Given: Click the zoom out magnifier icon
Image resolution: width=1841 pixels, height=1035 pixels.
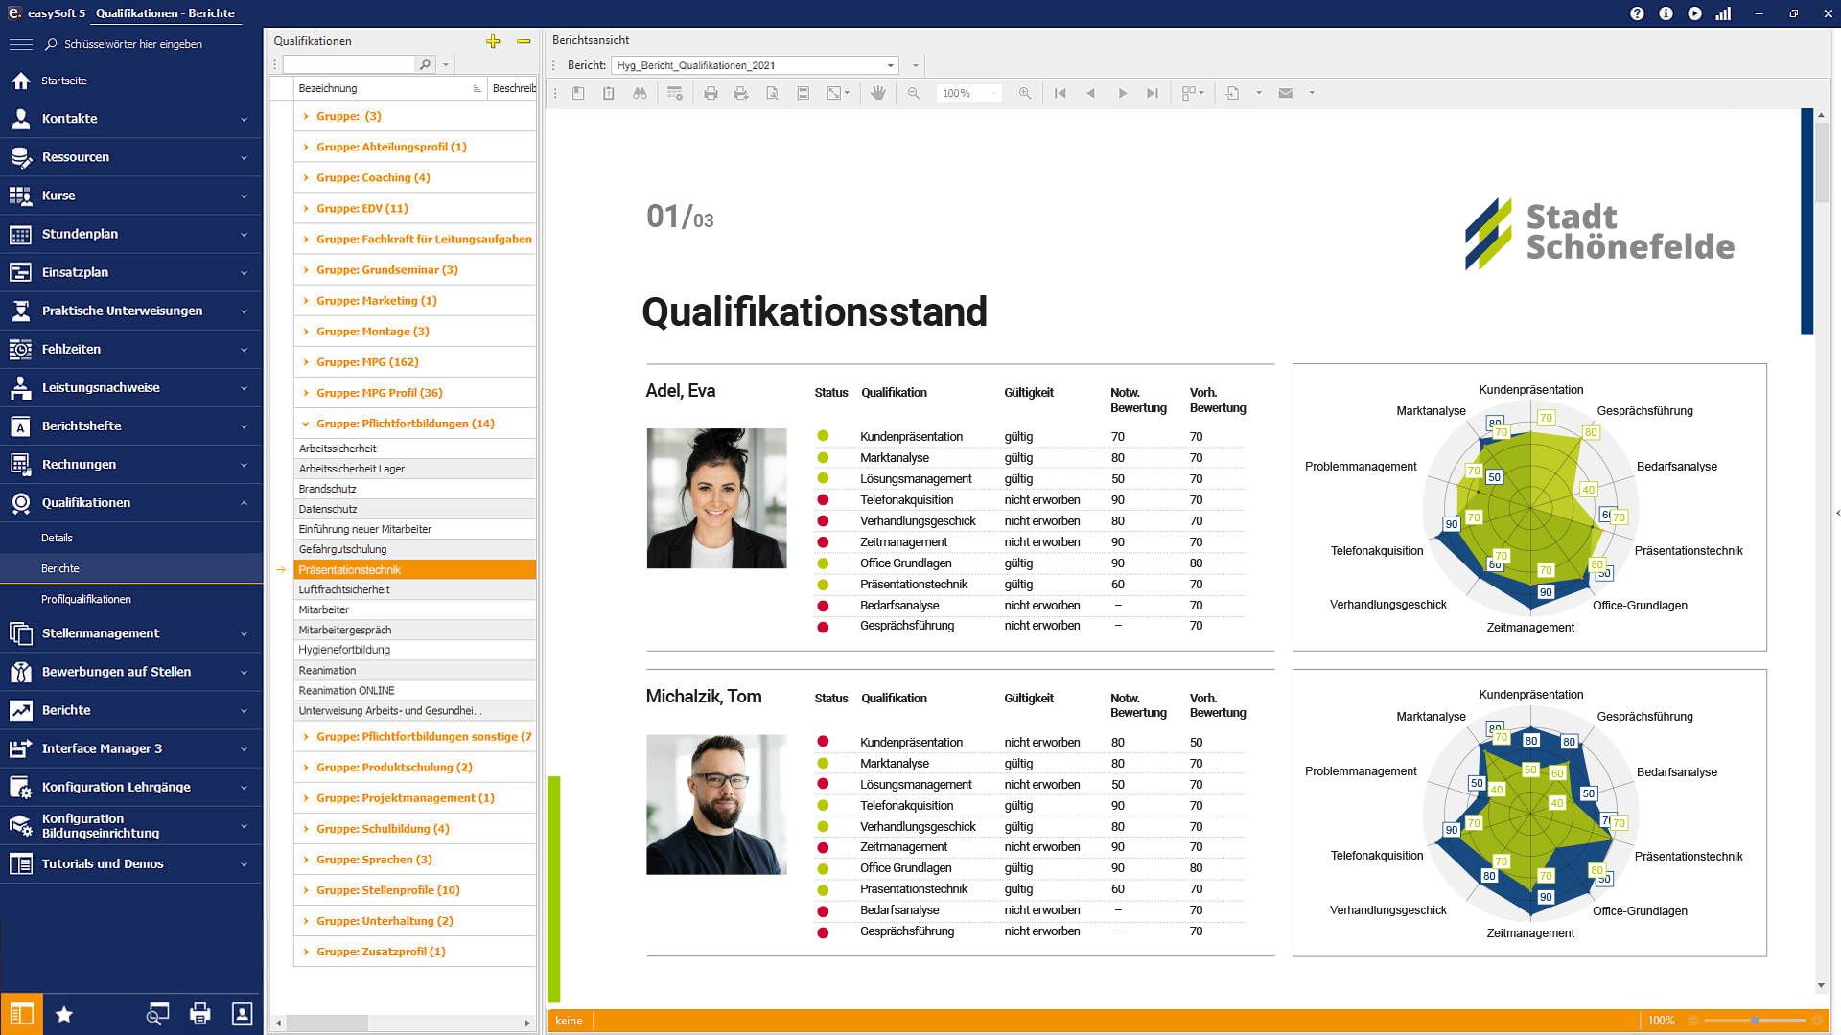Looking at the screenshot, I should 914,93.
